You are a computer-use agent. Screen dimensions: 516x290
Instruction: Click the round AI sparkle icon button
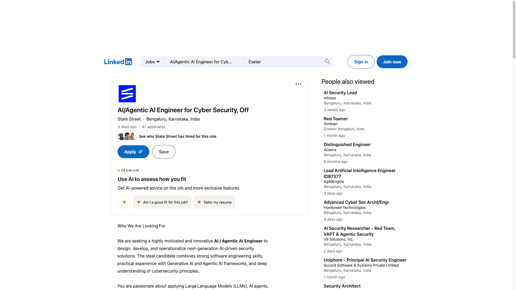(x=124, y=202)
